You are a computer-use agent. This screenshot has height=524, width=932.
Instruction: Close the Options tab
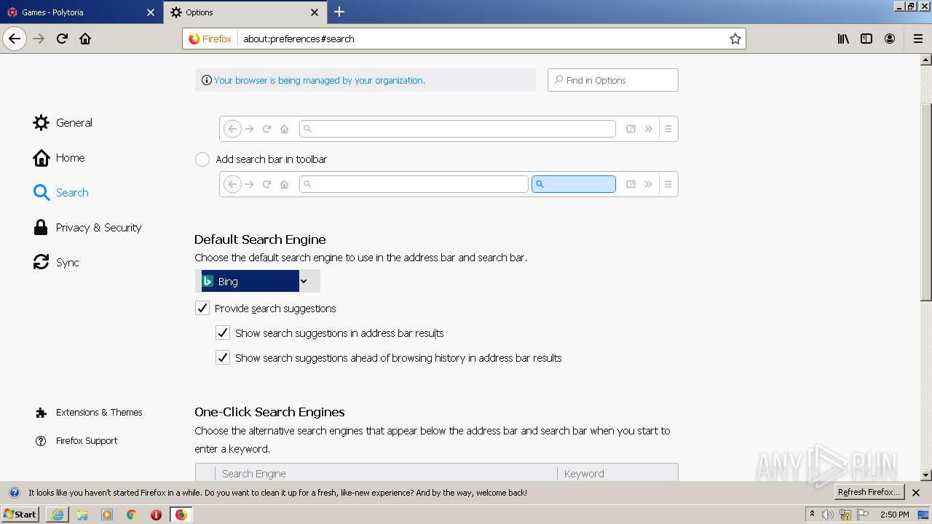coord(315,12)
